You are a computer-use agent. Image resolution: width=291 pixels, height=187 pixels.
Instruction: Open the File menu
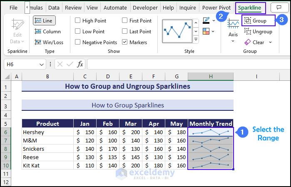[x=13, y=7]
